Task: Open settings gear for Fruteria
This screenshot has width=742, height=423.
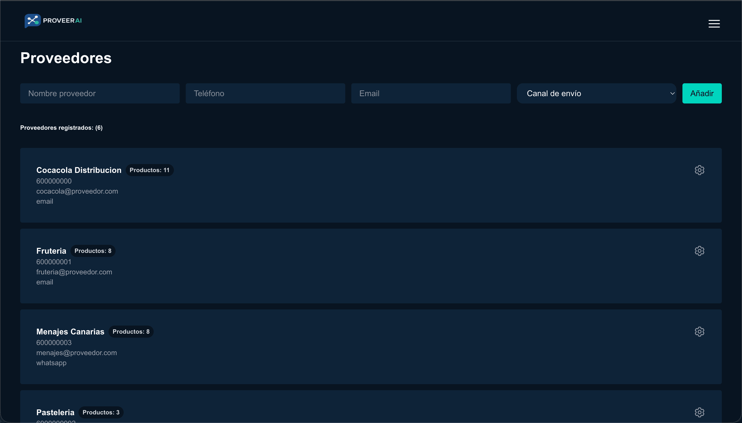Action: point(699,251)
